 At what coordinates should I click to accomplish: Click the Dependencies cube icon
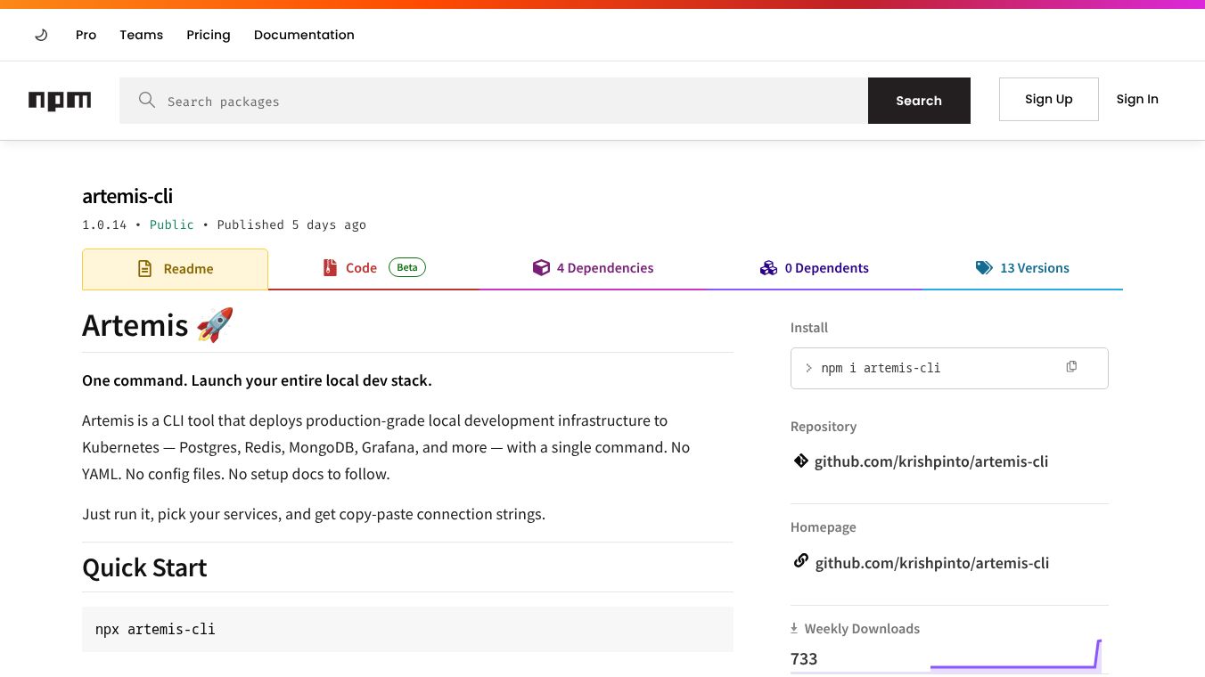[x=541, y=267]
